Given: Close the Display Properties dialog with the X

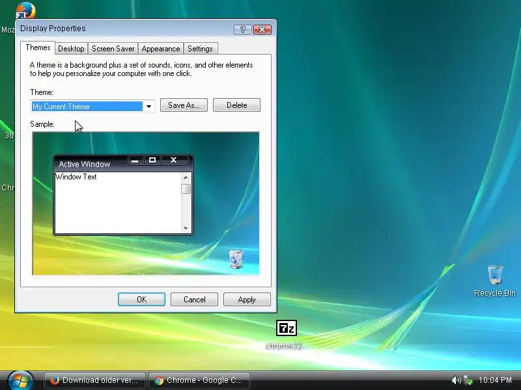Looking at the screenshot, I should point(262,29).
